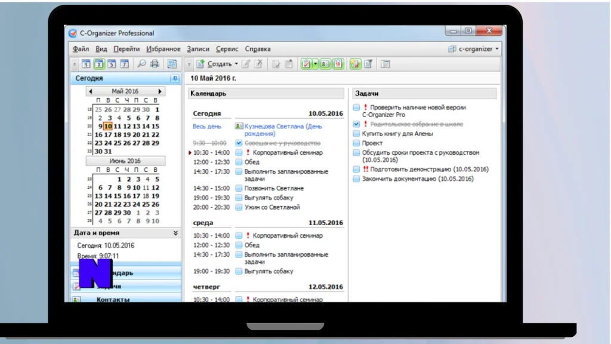Click the Июнь 2016 month header

point(125,161)
